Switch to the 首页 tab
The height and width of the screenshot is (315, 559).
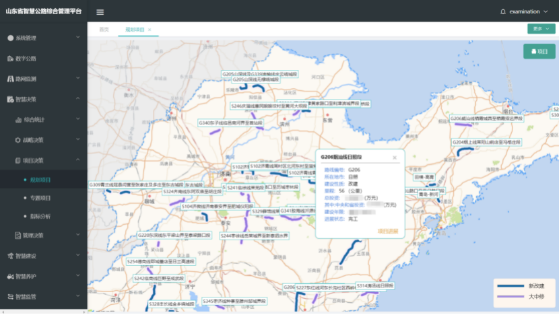(104, 30)
